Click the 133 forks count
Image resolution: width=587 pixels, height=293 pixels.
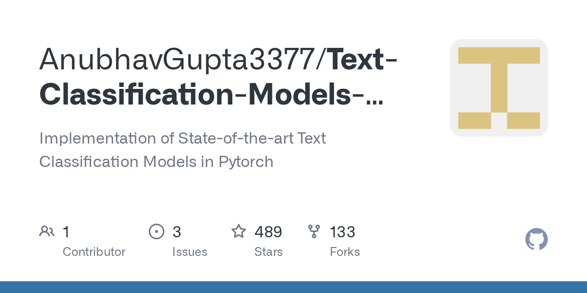coord(342,232)
